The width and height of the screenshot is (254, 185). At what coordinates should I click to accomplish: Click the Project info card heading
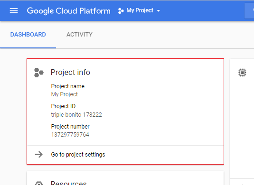tap(70, 72)
